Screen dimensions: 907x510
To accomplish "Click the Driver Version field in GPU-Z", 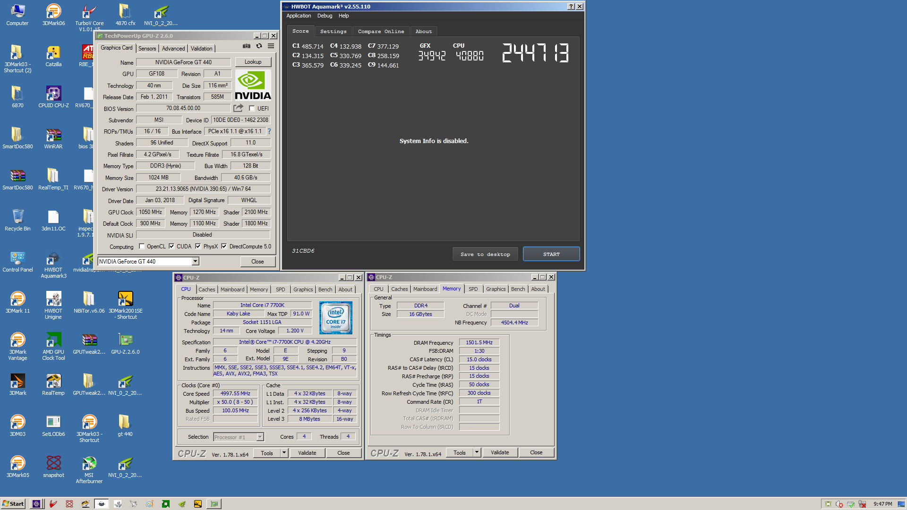I will [x=203, y=189].
